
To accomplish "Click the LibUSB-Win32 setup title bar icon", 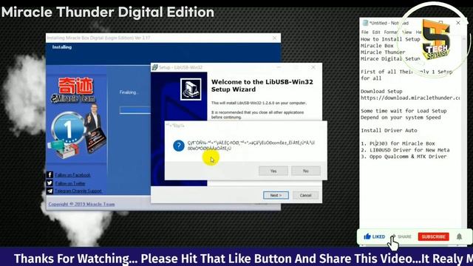I will point(154,67).
